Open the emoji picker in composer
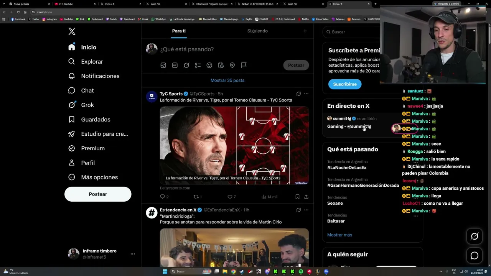The height and width of the screenshot is (276, 491). 209,66
